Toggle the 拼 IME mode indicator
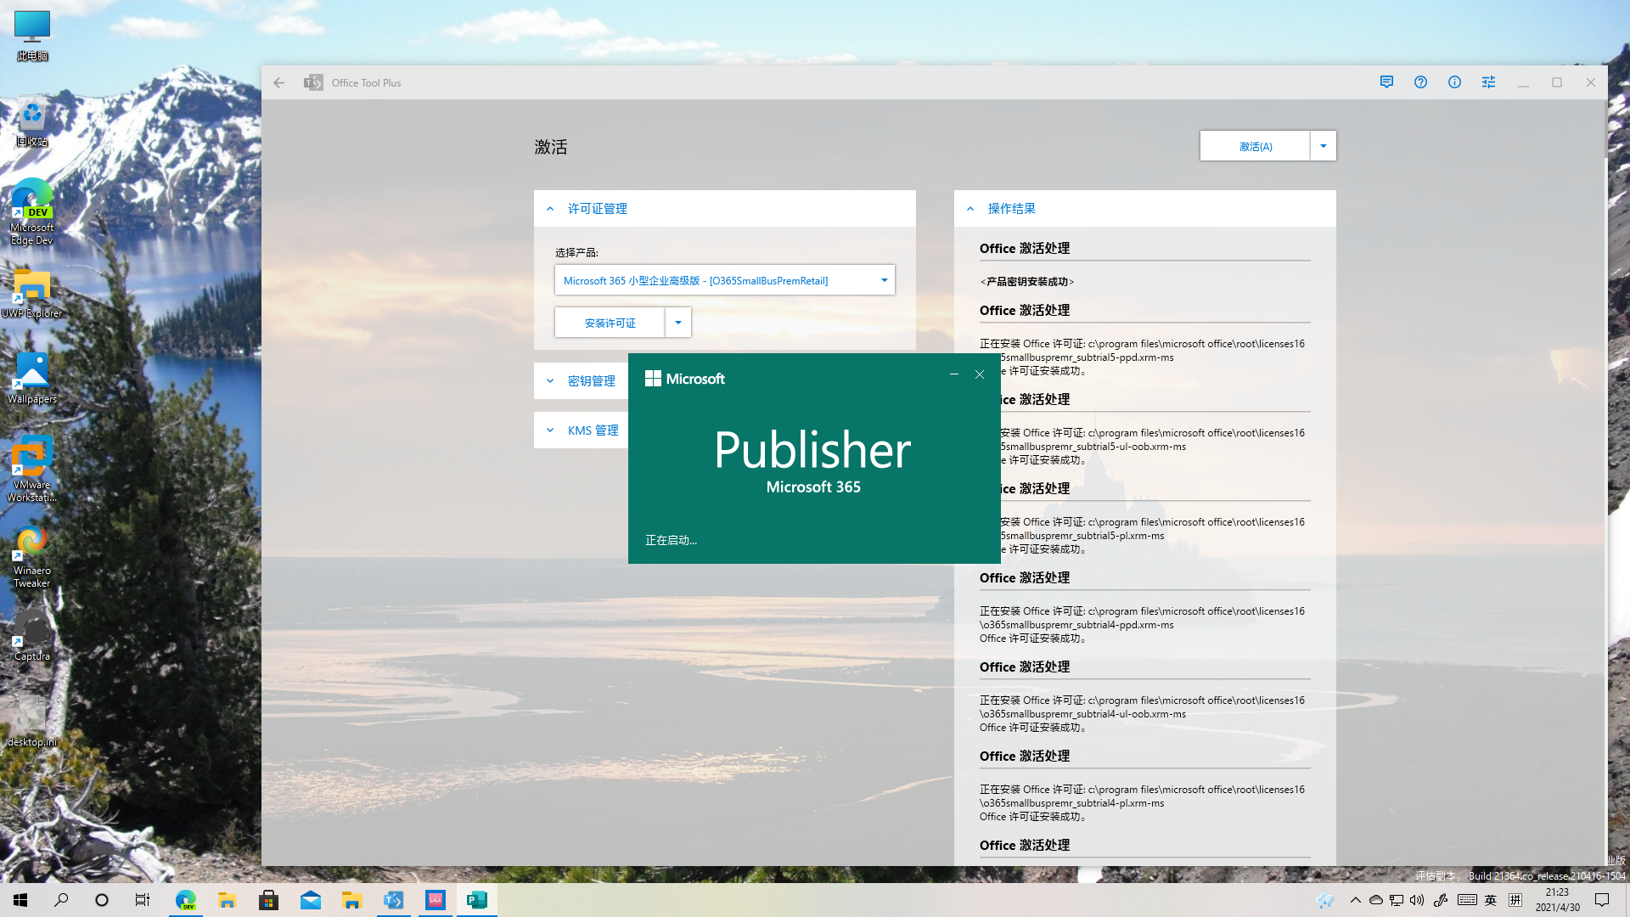Viewport: 1630px width, 917px height. point(1515,900)
